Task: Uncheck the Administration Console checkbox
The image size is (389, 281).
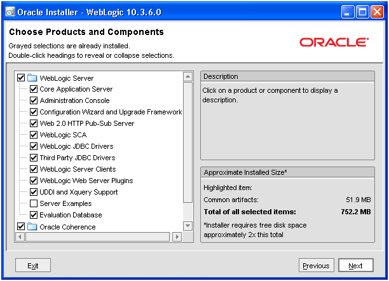Action: [x=34, y=100]
